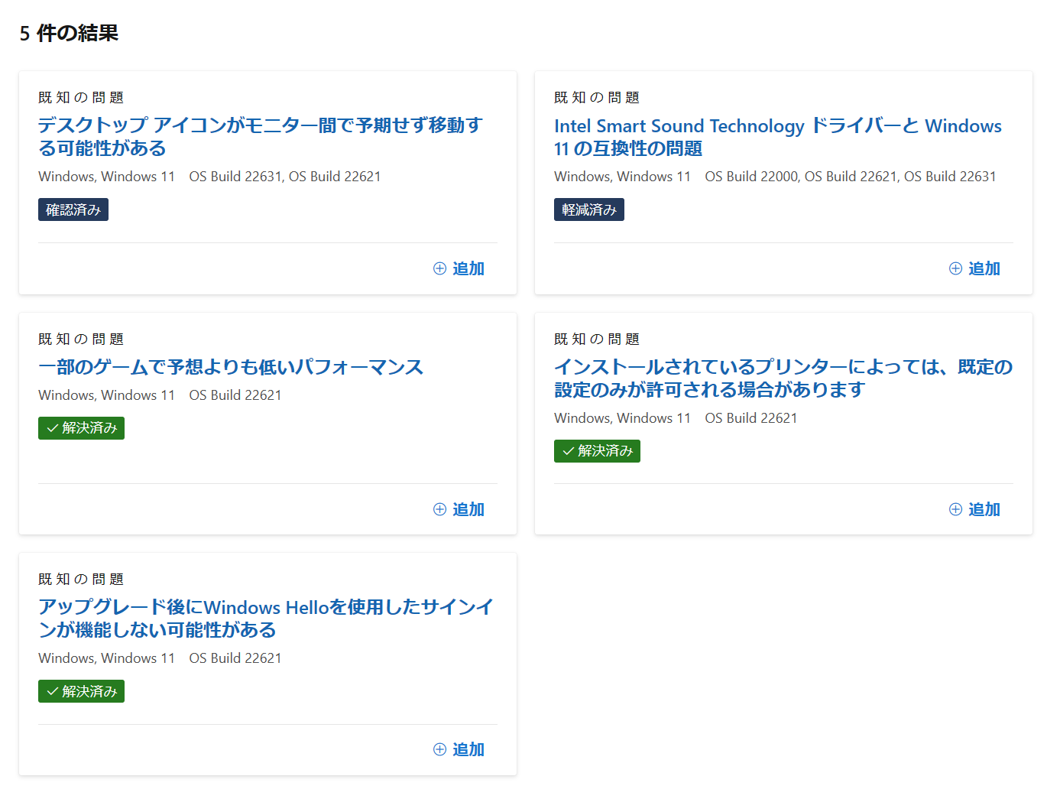Click the checkmark in the printer issue's resolved badge
1047x786 pixels.
(568, 451)
